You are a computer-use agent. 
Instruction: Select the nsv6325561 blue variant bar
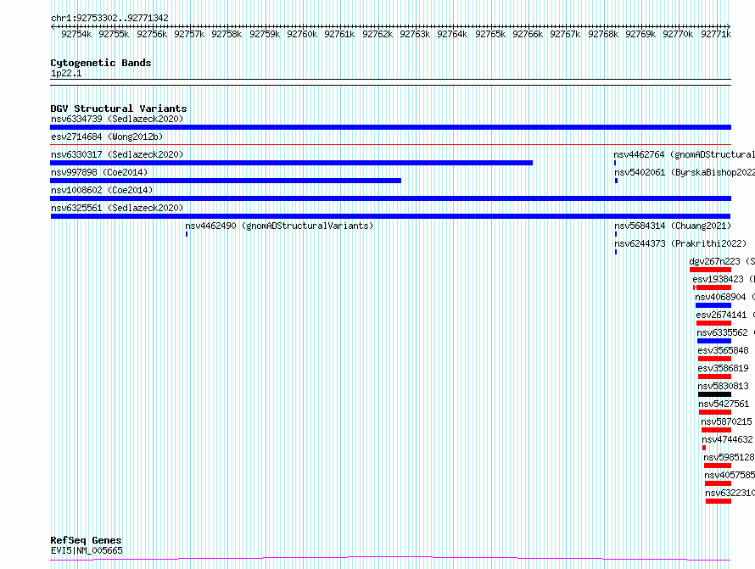click(x=390, y=216)
